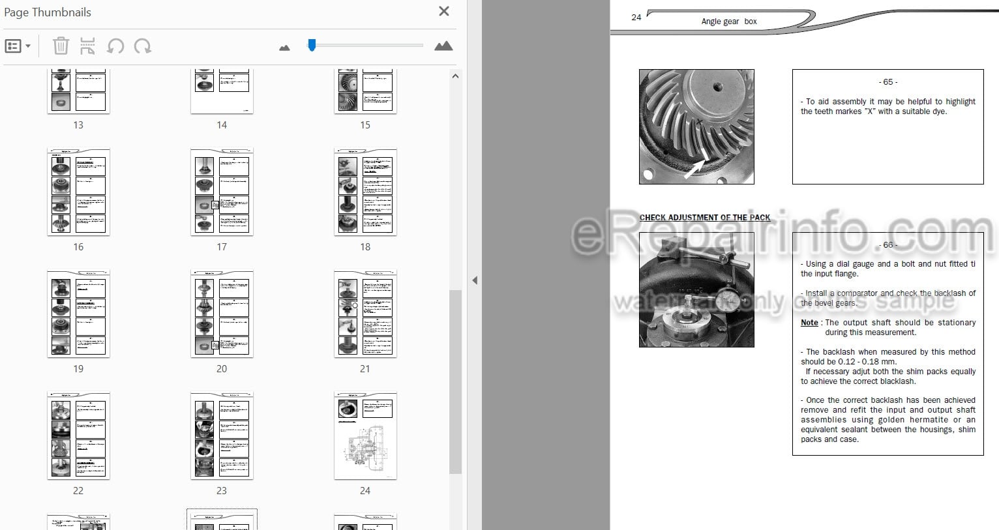The width and height of the screenshot is (999, 530).
Task: Select page 14 thumbnail
Action: [x=222, y=91]
